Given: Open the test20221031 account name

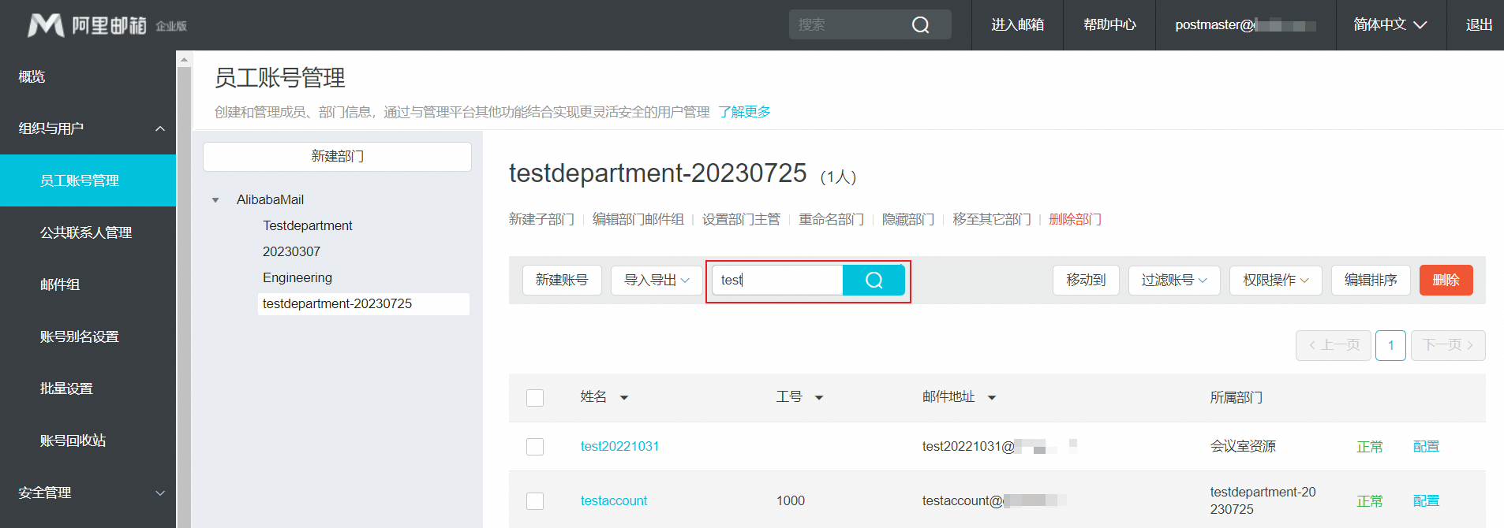Looking at the screenshot, I should click(619, 447).
